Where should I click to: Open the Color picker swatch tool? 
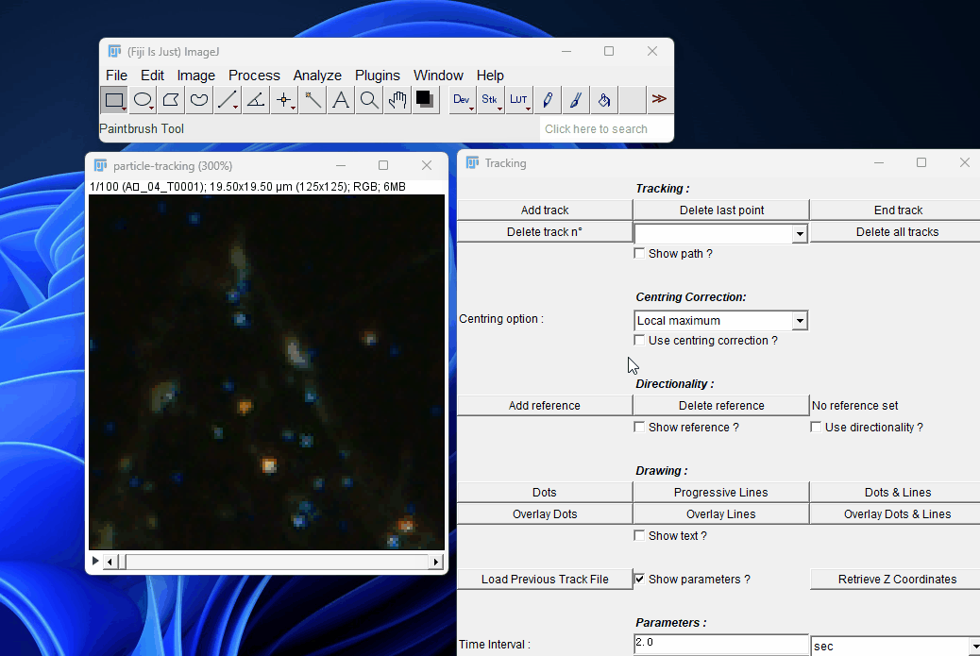425,100
